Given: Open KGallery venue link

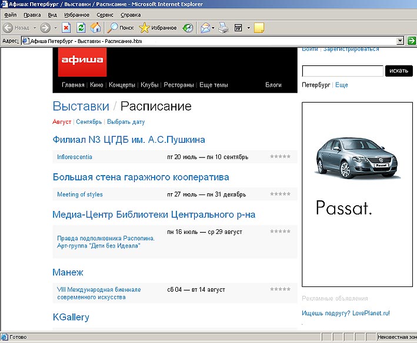Looking at the screenshot, I should (x=71, y=317).
